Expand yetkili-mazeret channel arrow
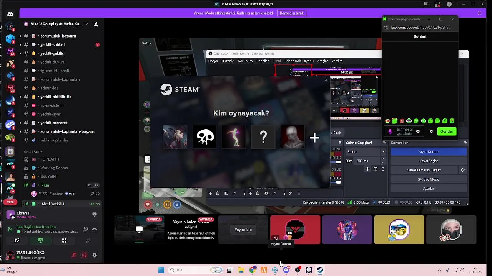Image resolution: width=492 pixels, height=276 pixels. [x=20, y=123]
